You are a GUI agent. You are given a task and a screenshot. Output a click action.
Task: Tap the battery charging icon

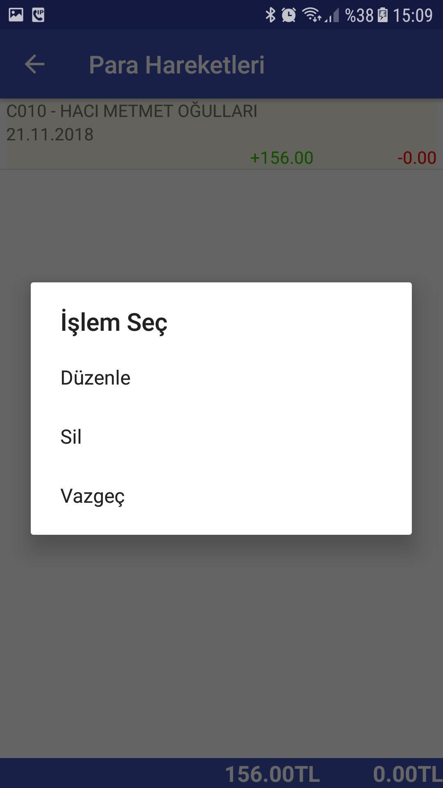click(382, 15)
